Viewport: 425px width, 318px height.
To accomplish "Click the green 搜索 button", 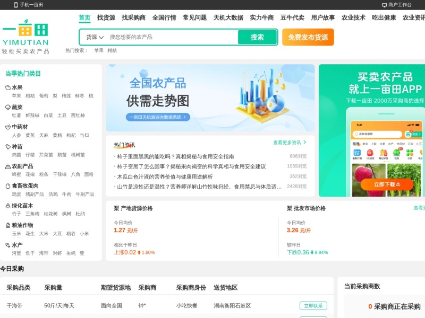I will coord(257,37).
